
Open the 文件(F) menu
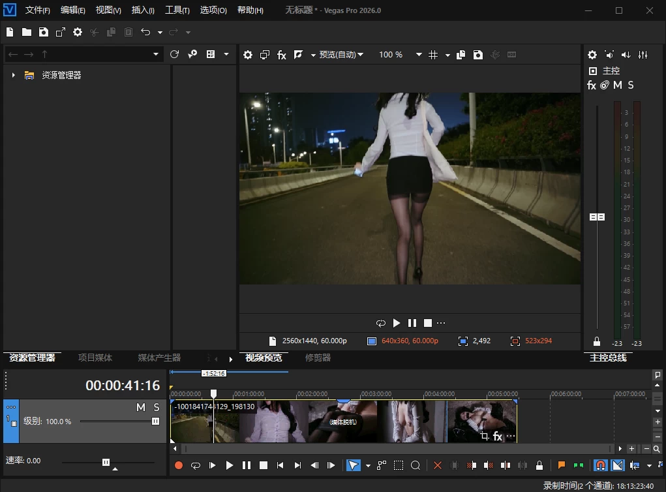(37, 10)
